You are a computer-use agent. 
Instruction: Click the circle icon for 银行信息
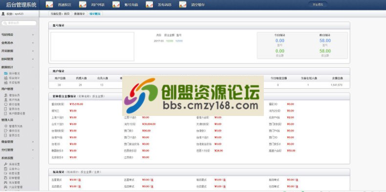tap(6, 104)
